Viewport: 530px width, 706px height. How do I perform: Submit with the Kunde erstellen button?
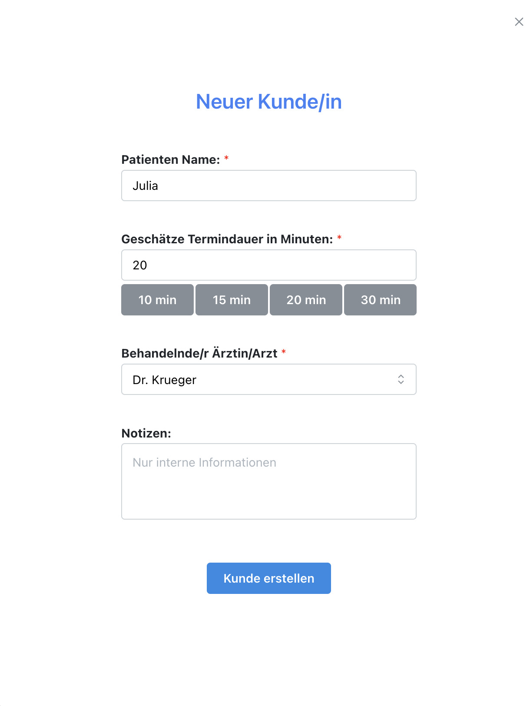pyautogui.click(x=268, y=578)
